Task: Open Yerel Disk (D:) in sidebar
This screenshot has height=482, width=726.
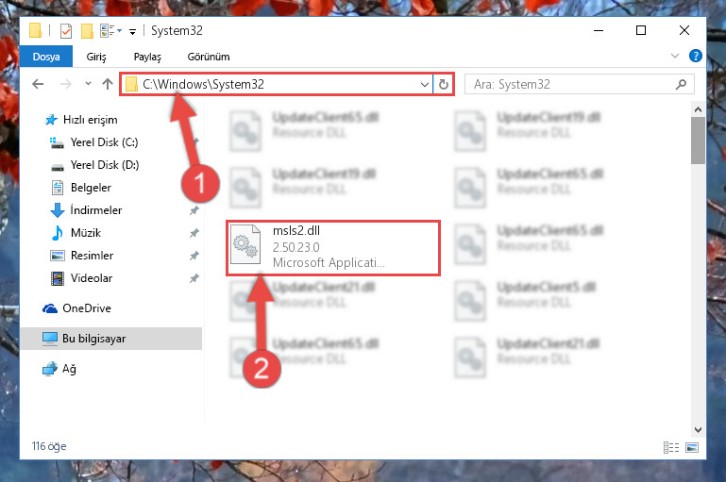Action: point(105,165)
